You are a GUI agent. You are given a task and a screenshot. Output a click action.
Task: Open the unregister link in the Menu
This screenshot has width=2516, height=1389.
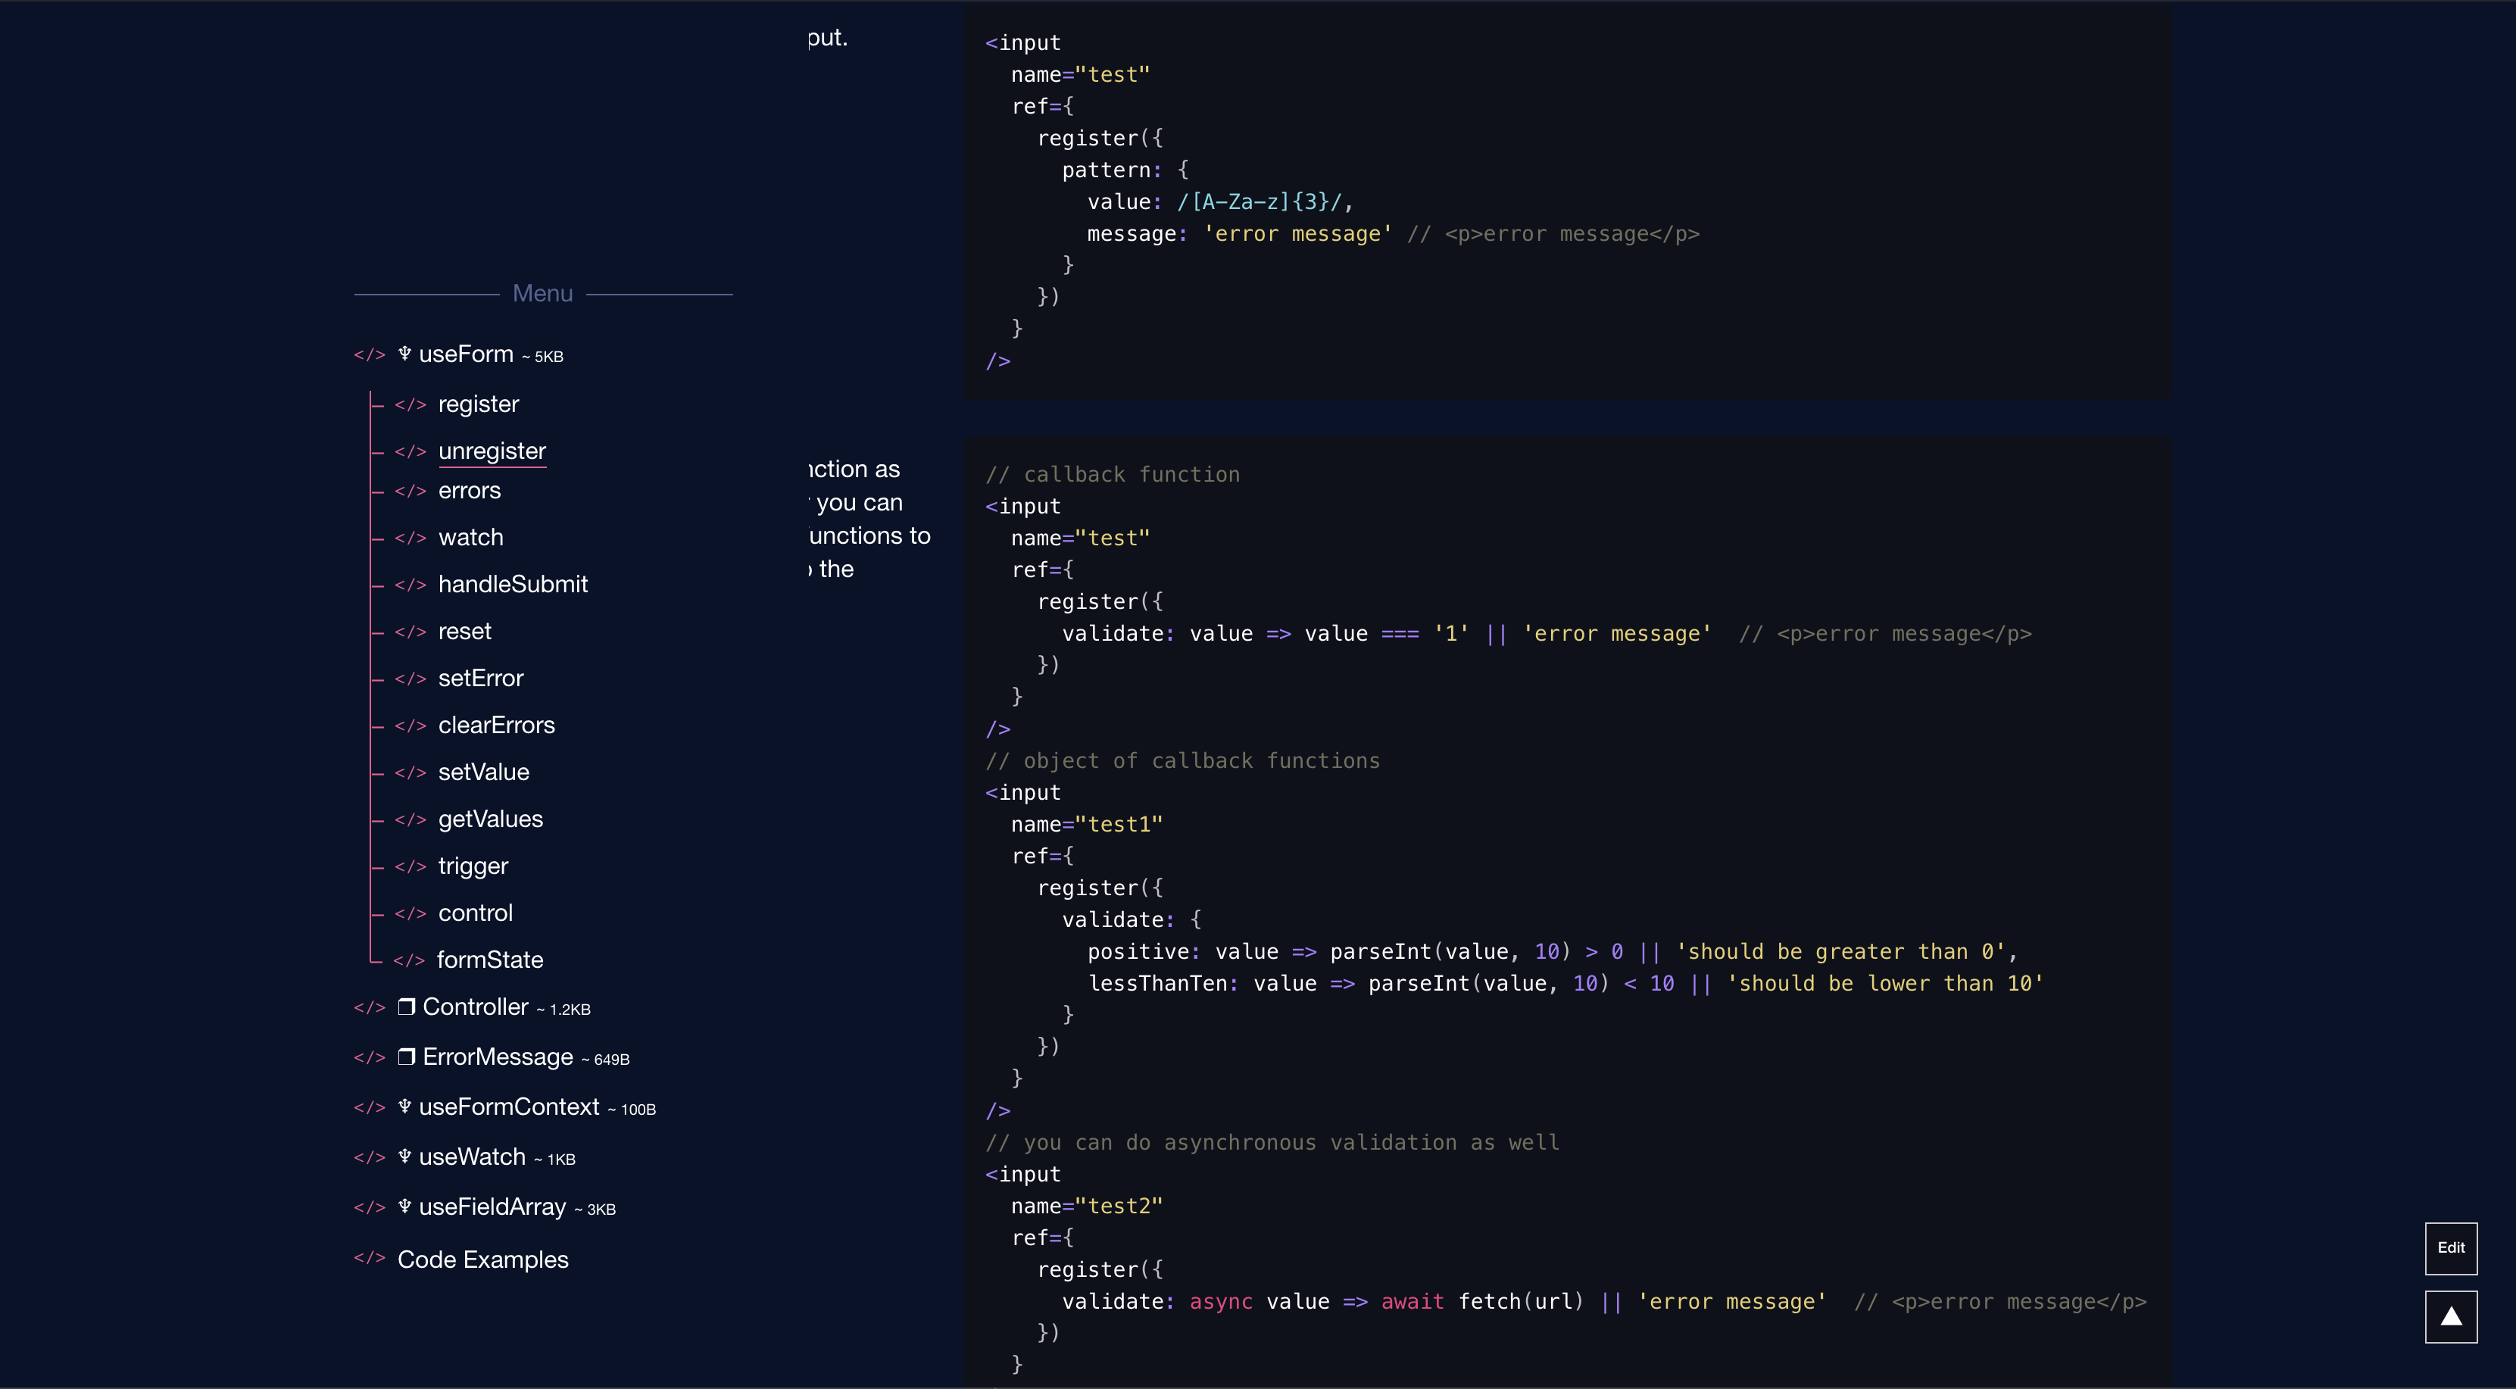coord(492,451)
